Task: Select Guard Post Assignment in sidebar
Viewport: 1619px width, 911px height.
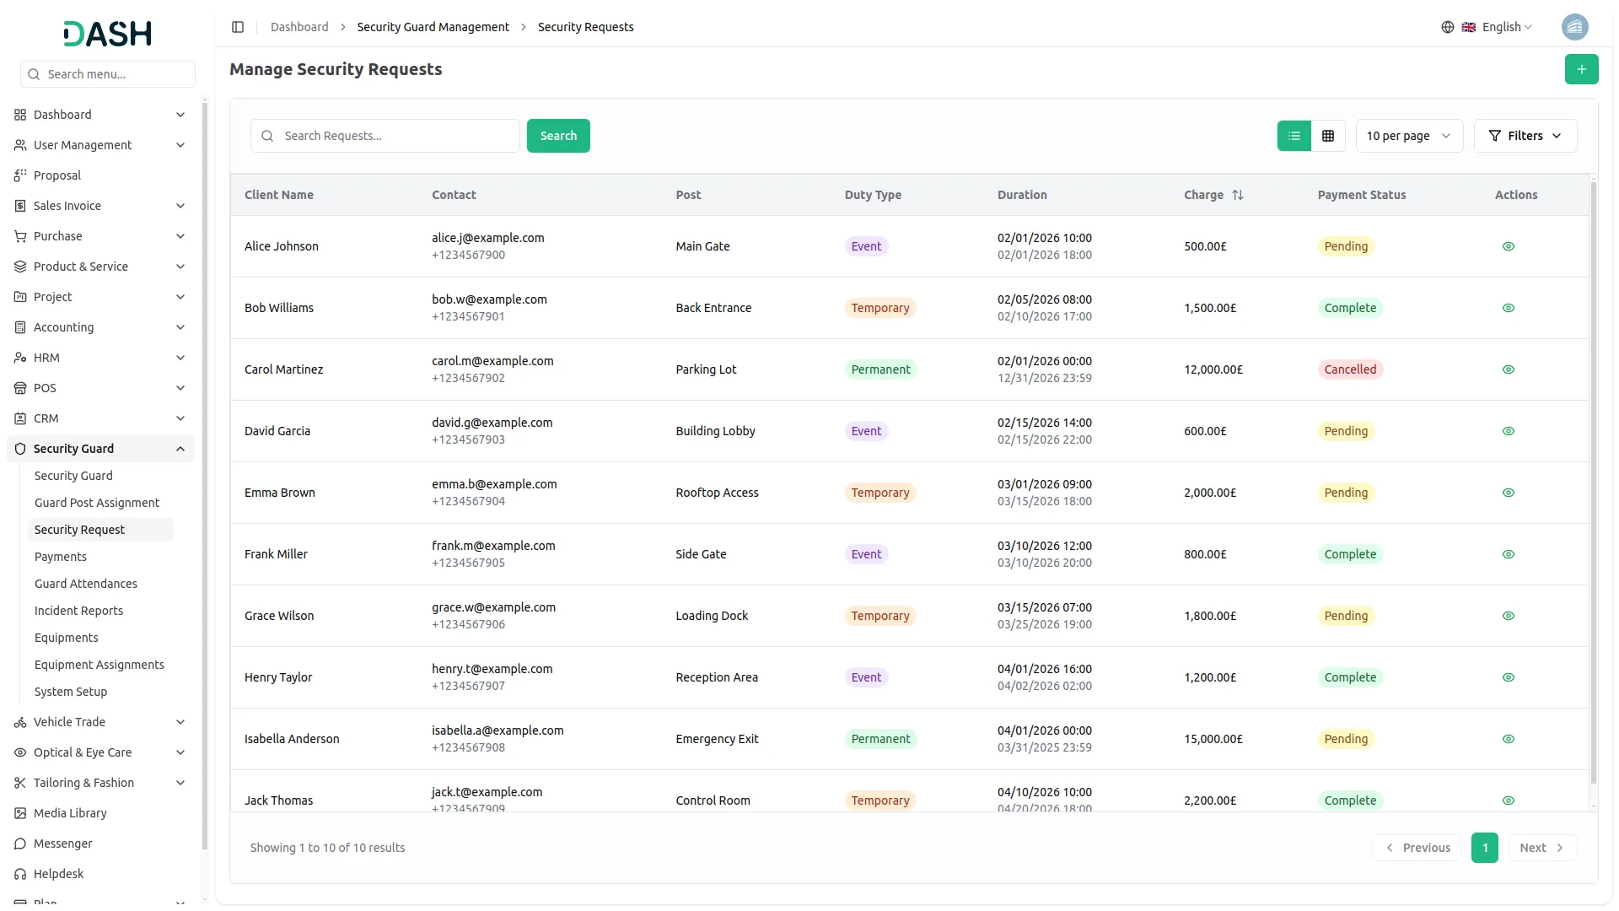Action: click(96, 503)
